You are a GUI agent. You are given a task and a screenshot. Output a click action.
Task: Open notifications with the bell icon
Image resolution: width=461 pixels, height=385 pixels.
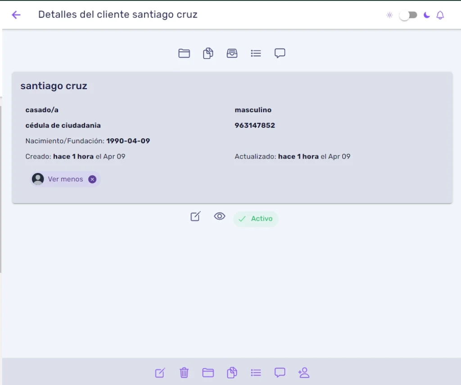[440, 15]
